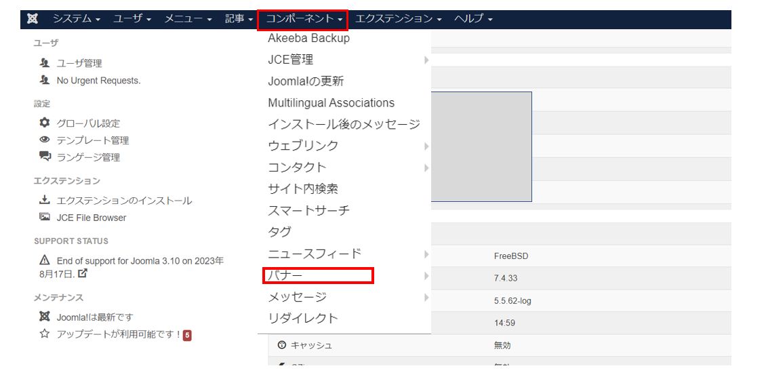Click the JCE File Browser image icon

pos(45,218)
